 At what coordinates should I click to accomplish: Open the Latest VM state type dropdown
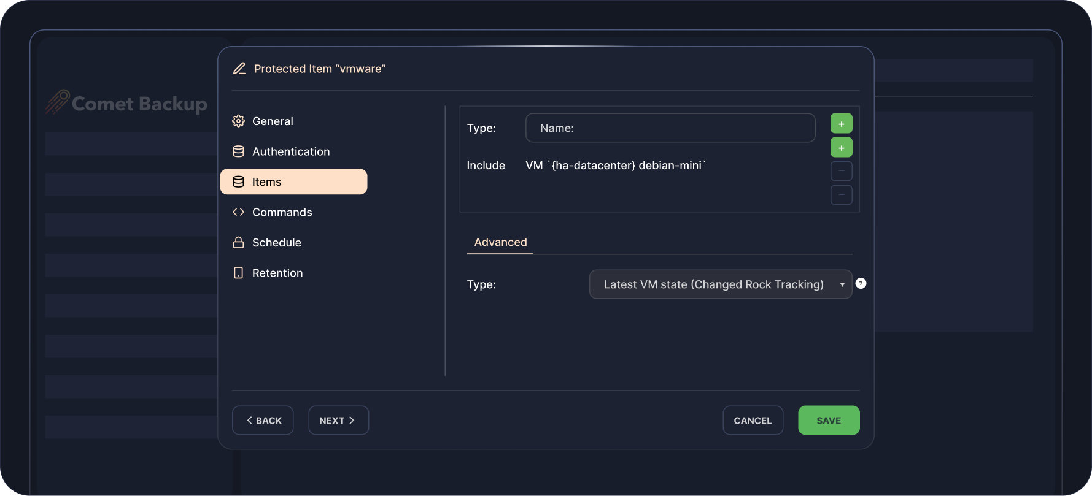click(x=713, y=284)
